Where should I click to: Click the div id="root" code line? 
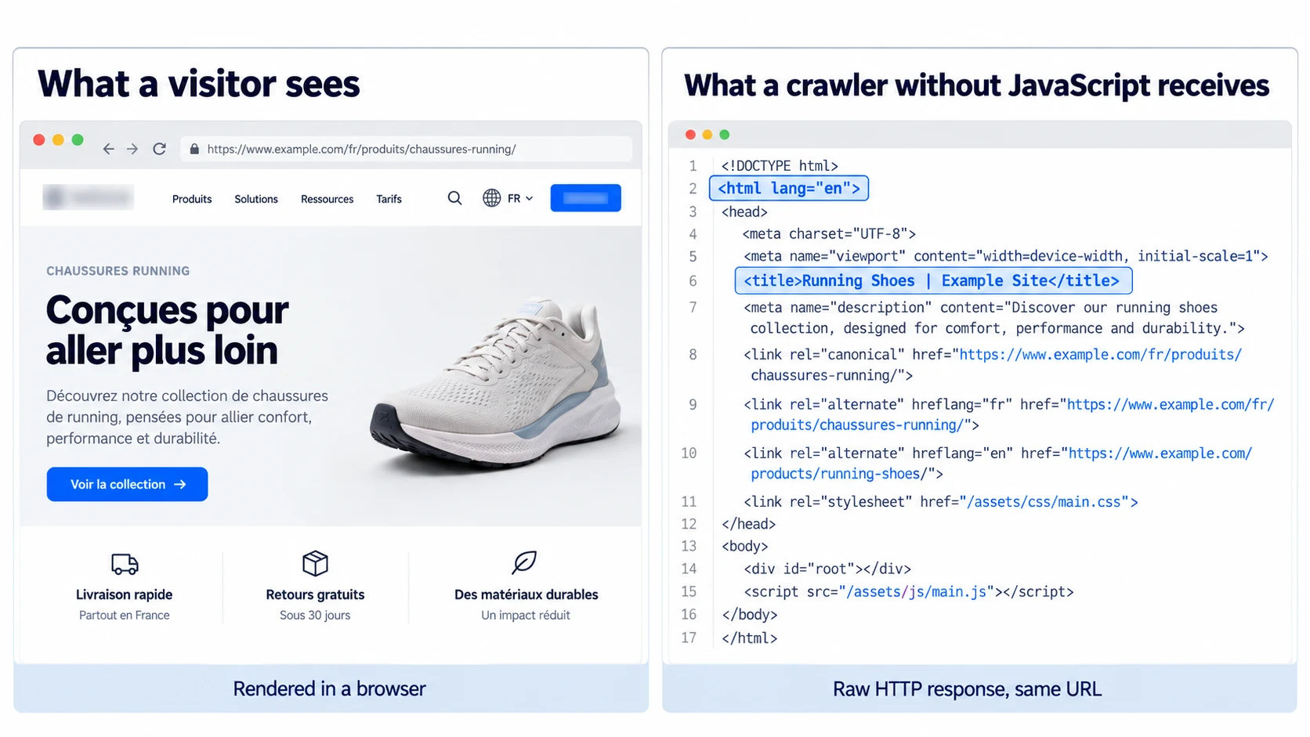tap(827, 569)
